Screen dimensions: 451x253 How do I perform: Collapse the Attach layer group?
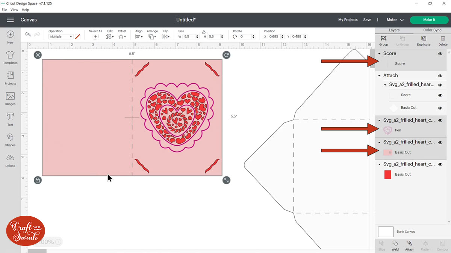[379, 76]
